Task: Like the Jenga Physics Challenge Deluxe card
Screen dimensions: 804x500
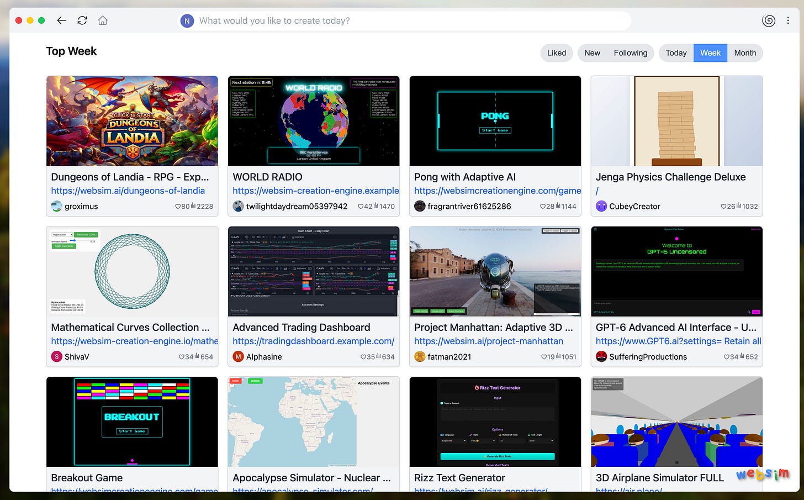Action: pos(723,207)
